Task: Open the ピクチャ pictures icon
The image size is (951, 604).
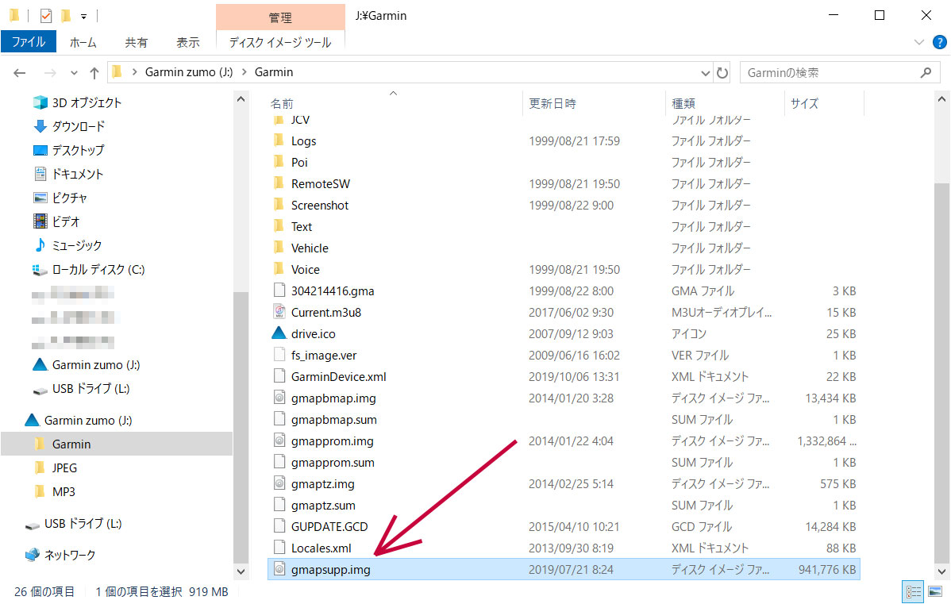Action: click(x=40, y=198)
